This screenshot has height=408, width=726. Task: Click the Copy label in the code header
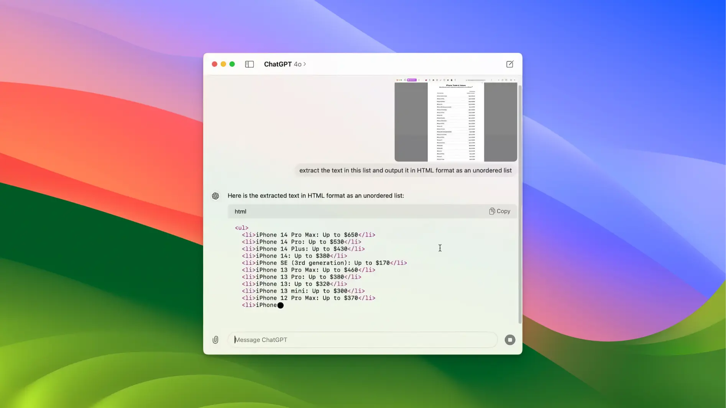(503, 211)
